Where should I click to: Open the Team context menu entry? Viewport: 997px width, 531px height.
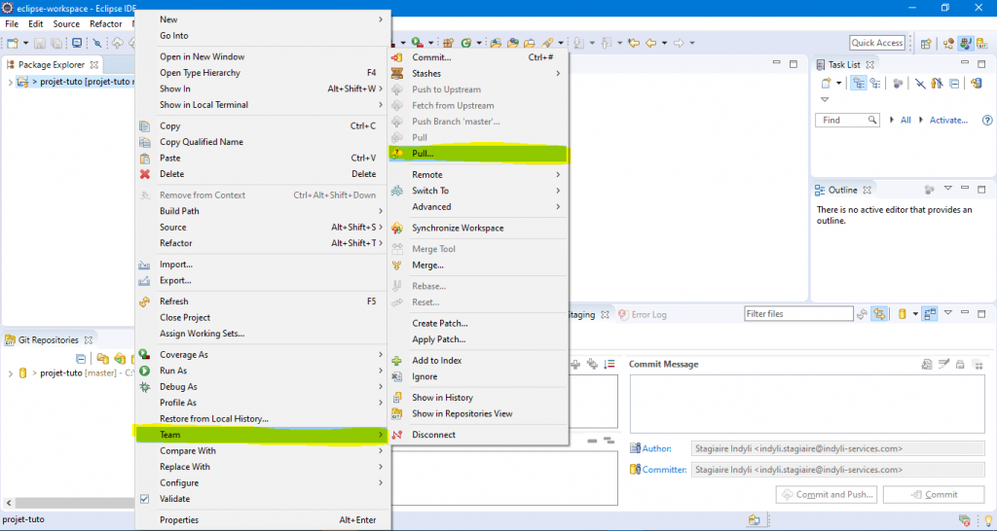coord(262,435)
